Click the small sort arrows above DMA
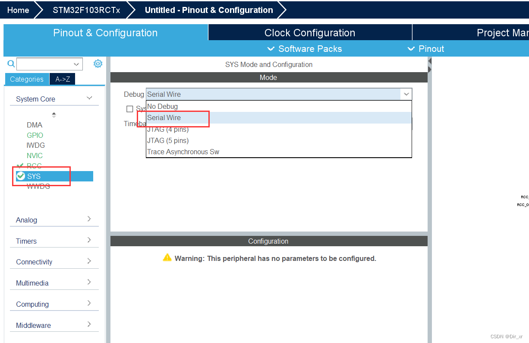The height and width of the screenshot is (343, 529). tap(54, 115)
